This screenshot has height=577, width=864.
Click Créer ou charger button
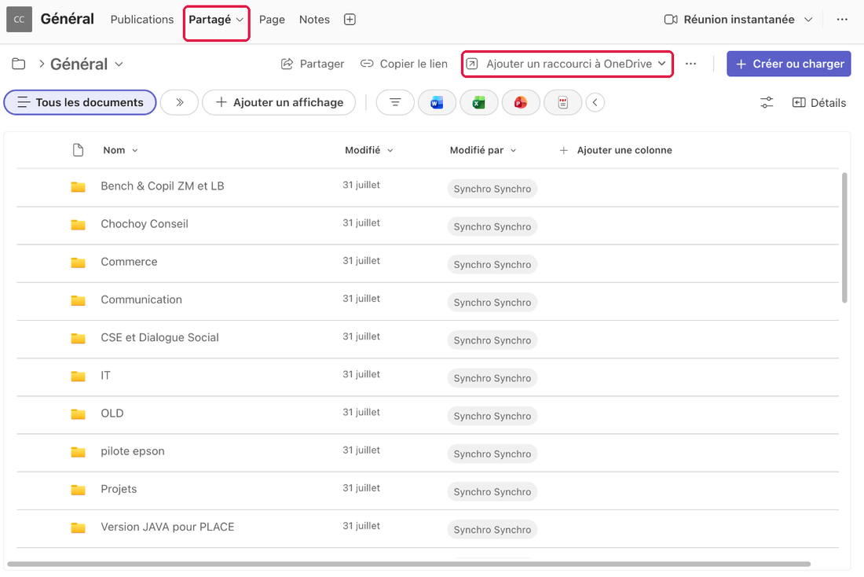[789, 64]
